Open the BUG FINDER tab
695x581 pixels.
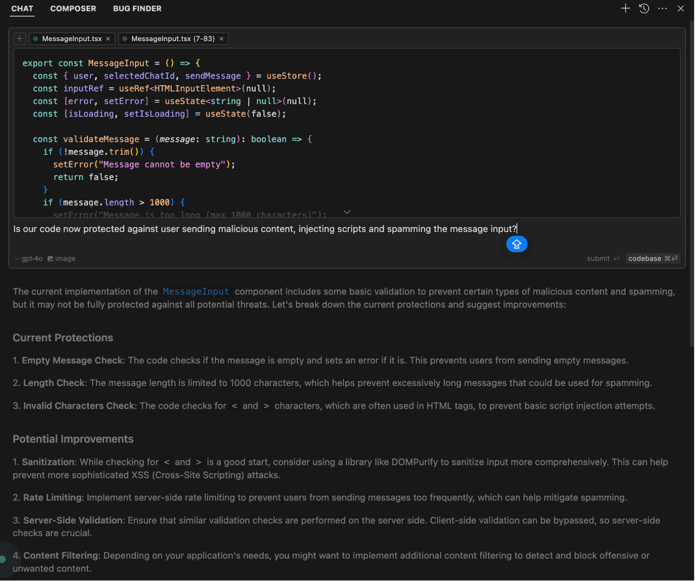coord(137,9)
